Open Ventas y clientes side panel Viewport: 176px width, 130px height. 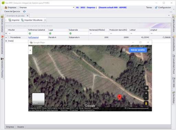click(x=2, y=24)
